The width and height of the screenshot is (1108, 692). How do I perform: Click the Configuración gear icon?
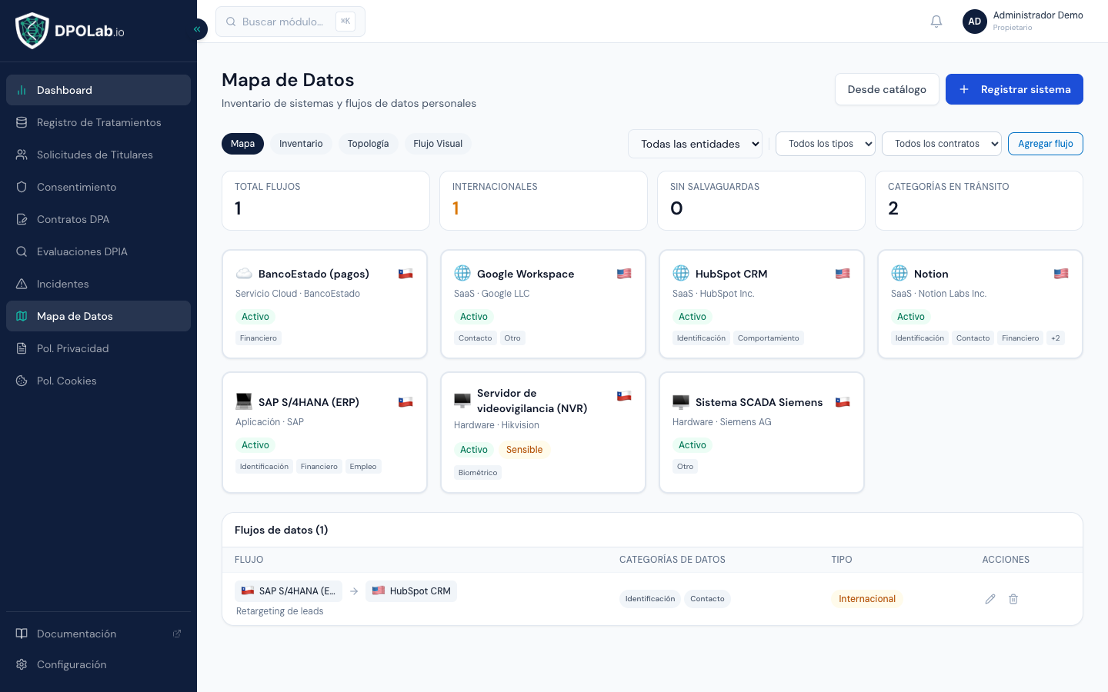[x=22, y=664]
